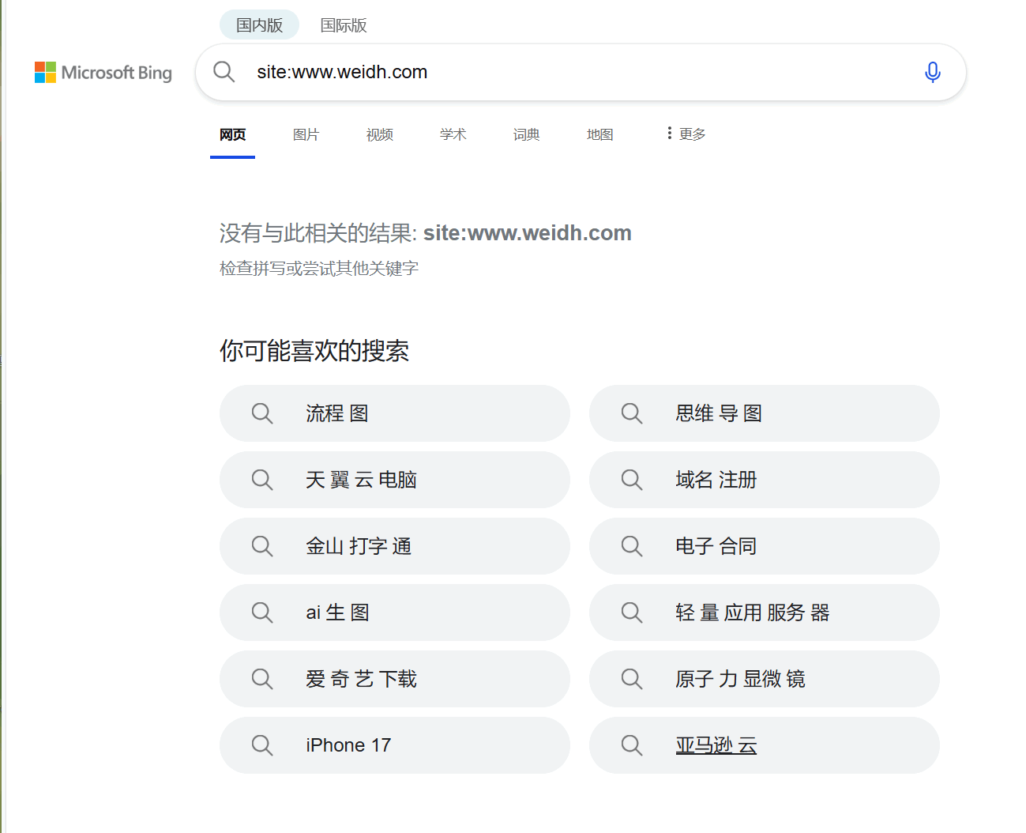The height and width of the screenshot is (833, 1026).
Task: Click magnifier icon beside 爱 奇 艺 下载
Action: coord(262,679)
